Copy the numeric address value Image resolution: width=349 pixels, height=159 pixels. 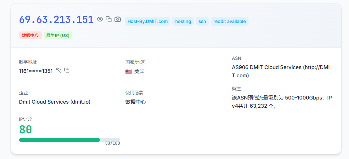click(67, 71)
